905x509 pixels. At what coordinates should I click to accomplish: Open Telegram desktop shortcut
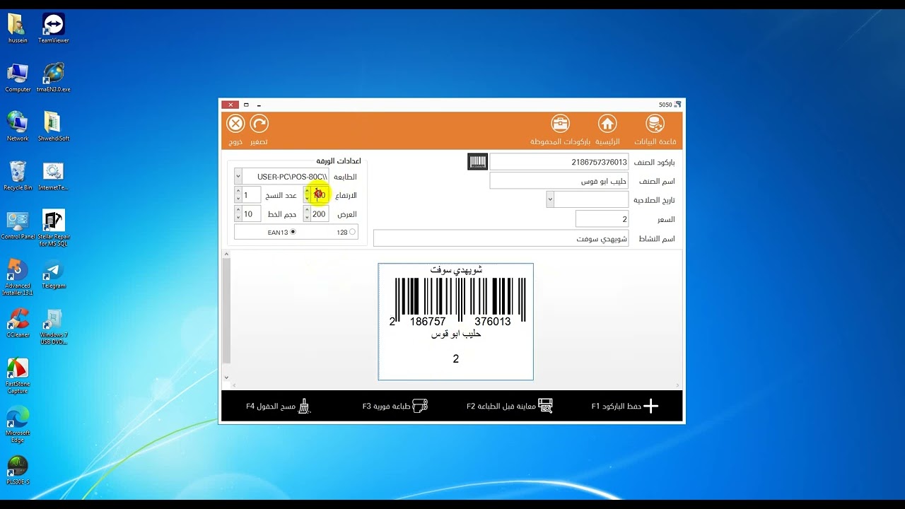54,274
